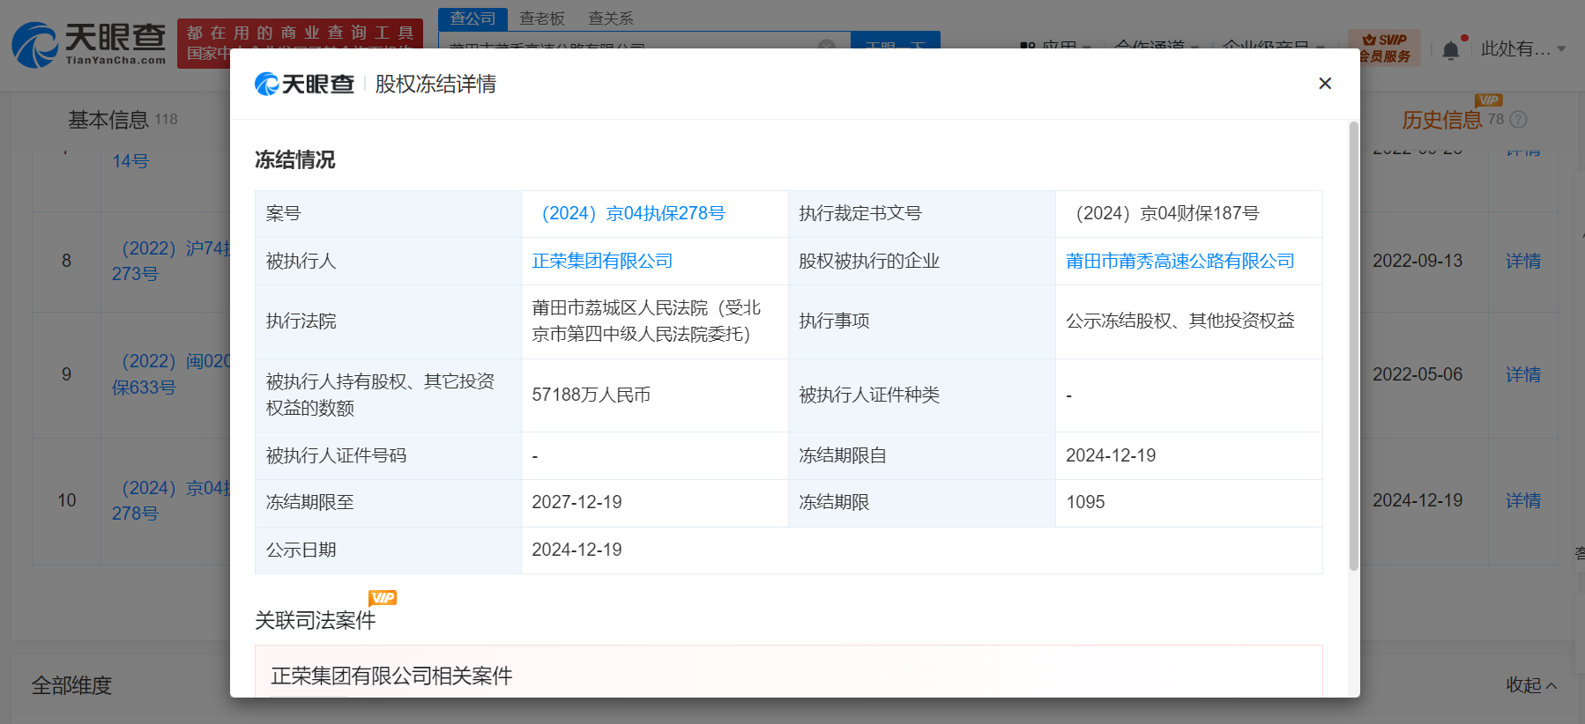Image resolution: width=1585 pixels, height=724 pixels.
Task: Open 基本信息 section tab
Action: 108,120
